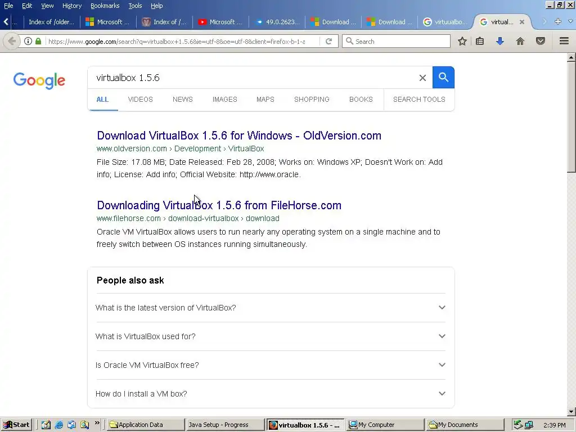
Task: Click the Google search magnifier button
Action: pos(443,78)
